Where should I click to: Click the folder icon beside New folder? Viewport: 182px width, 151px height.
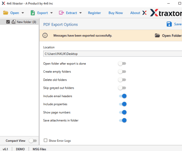pos(13,22)
